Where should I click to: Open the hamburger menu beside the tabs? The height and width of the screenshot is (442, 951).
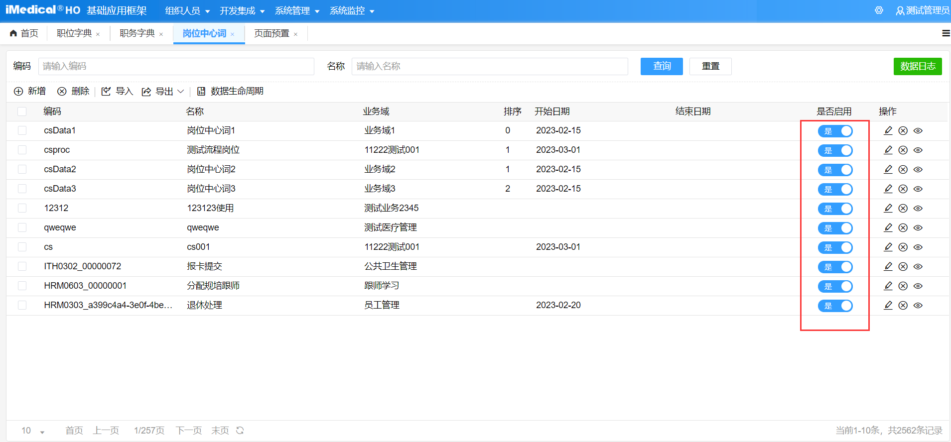pos(946,33)
